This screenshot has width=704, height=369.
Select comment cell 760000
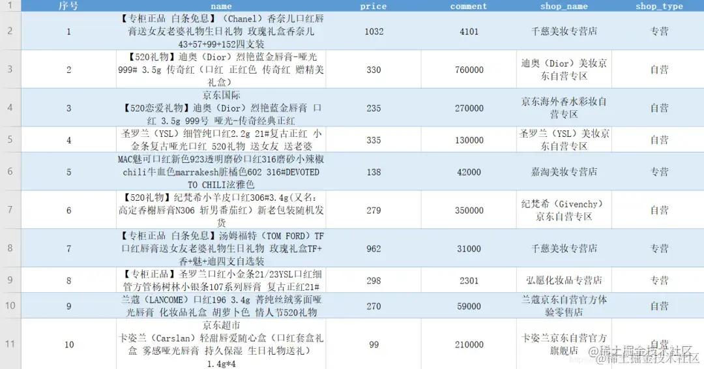click(469, 69)
